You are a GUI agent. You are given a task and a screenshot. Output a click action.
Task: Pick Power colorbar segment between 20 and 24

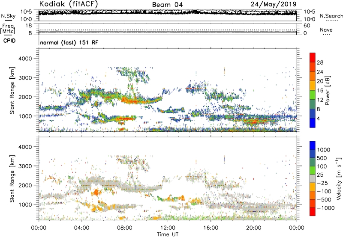click(x=313, y=76)
